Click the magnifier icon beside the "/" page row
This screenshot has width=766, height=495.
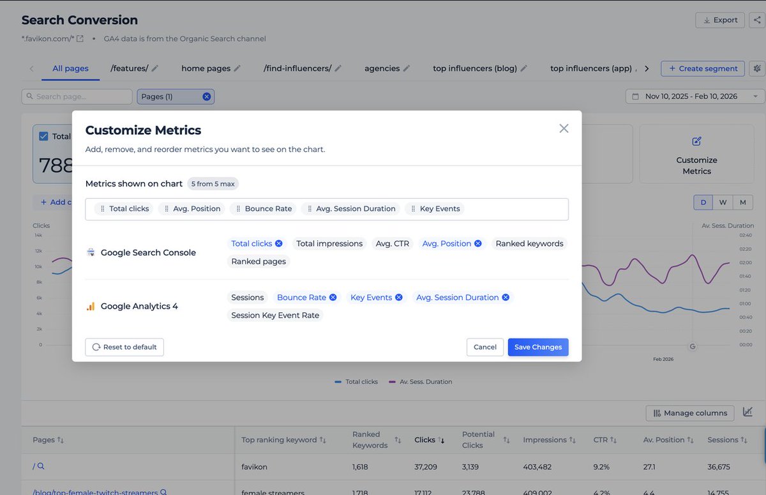(40, 467)
